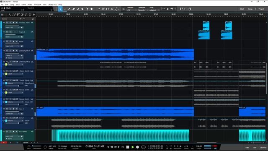Open Track menu

(18, 5)
